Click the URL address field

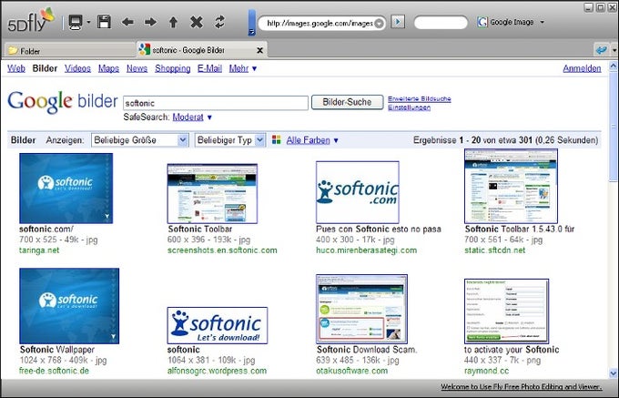(x=320, y=24)
